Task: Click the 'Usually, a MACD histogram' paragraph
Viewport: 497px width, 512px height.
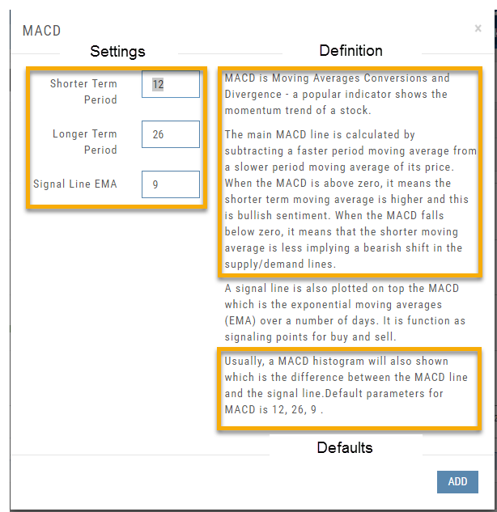Action: [348, 385]
